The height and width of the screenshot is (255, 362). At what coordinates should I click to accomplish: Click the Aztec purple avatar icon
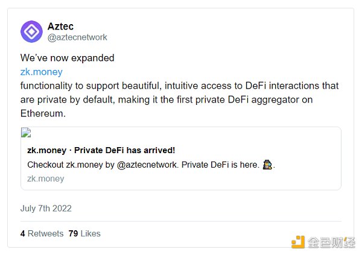(x=31, y=31)
